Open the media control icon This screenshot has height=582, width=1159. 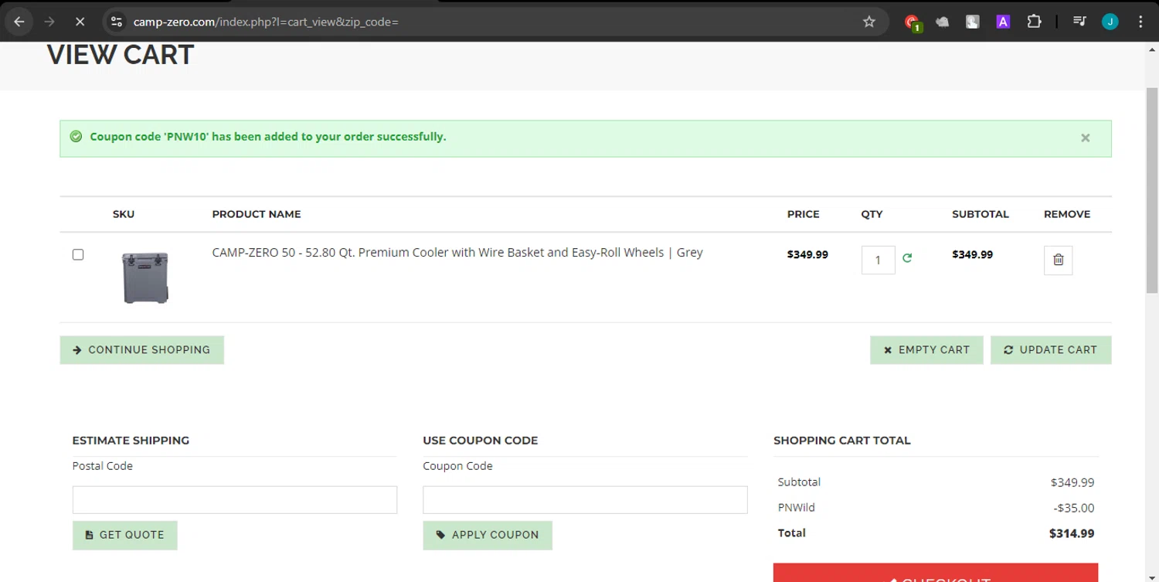(x=1079, y=22)
